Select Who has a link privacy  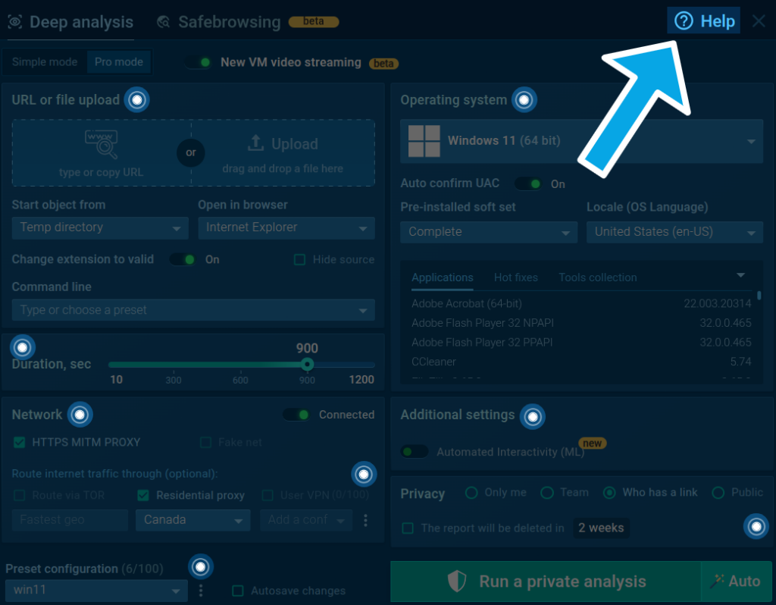tap(610, 493)
